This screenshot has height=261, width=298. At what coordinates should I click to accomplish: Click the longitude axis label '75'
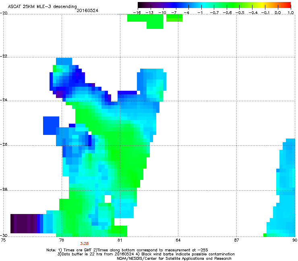[3, 240]
